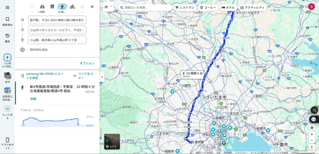Click the 10 km map scale bar
This screenshot has height=154, width=319.
(303, 152)
